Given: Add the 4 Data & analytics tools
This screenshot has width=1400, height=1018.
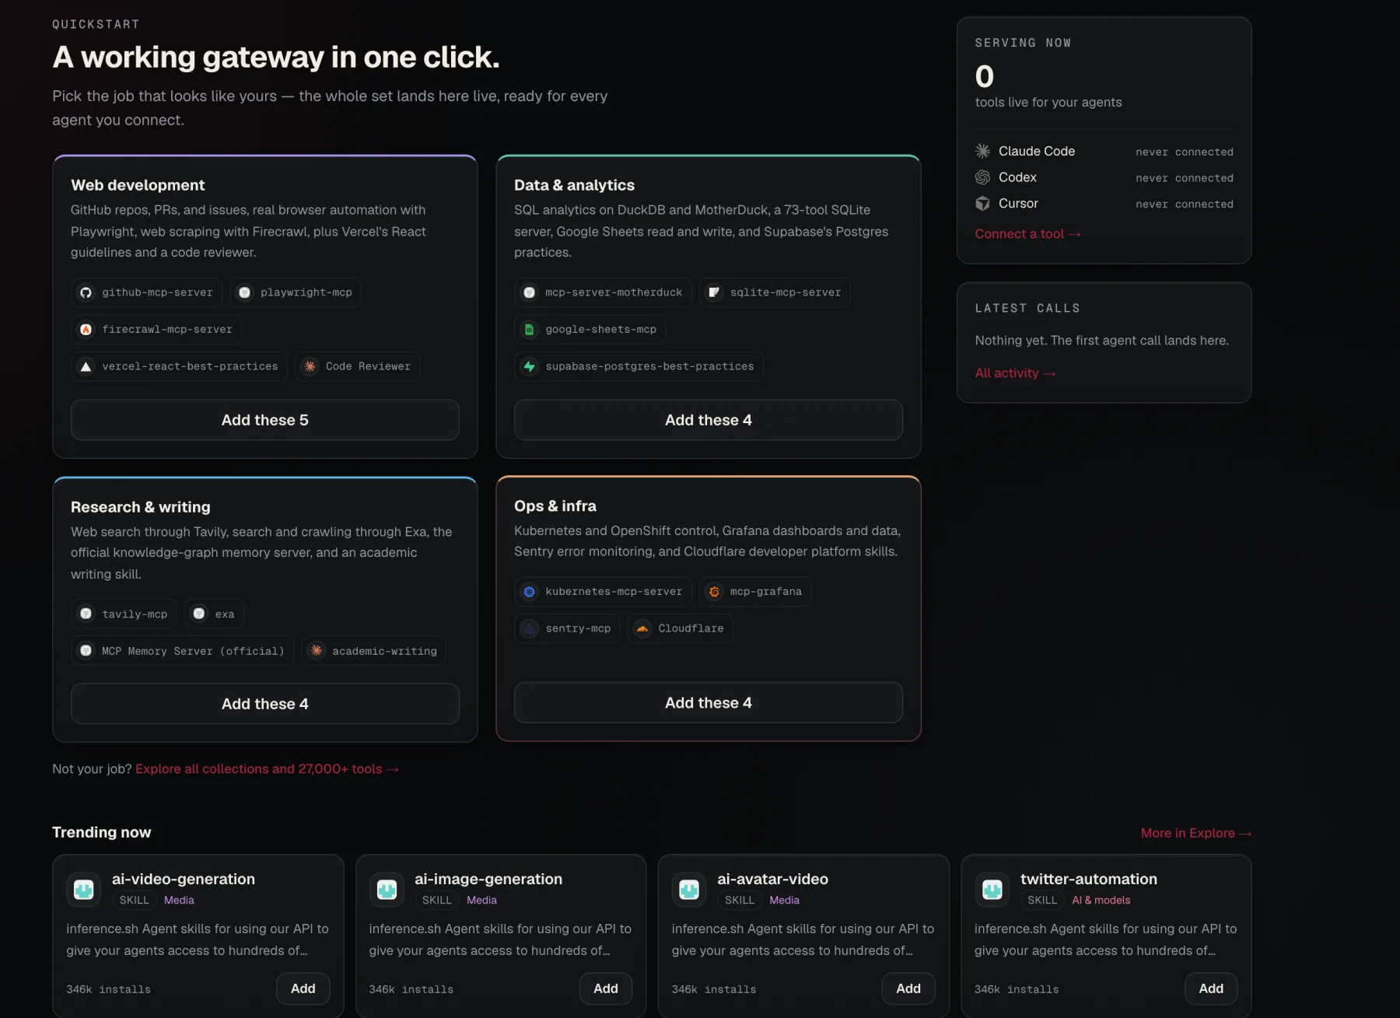Looking at the screenshot, I should [x=709, y=420].
